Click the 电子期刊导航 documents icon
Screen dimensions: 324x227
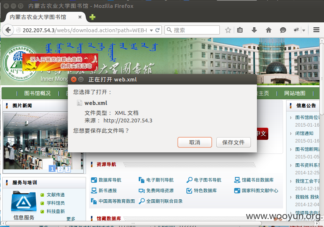[142, 180]
